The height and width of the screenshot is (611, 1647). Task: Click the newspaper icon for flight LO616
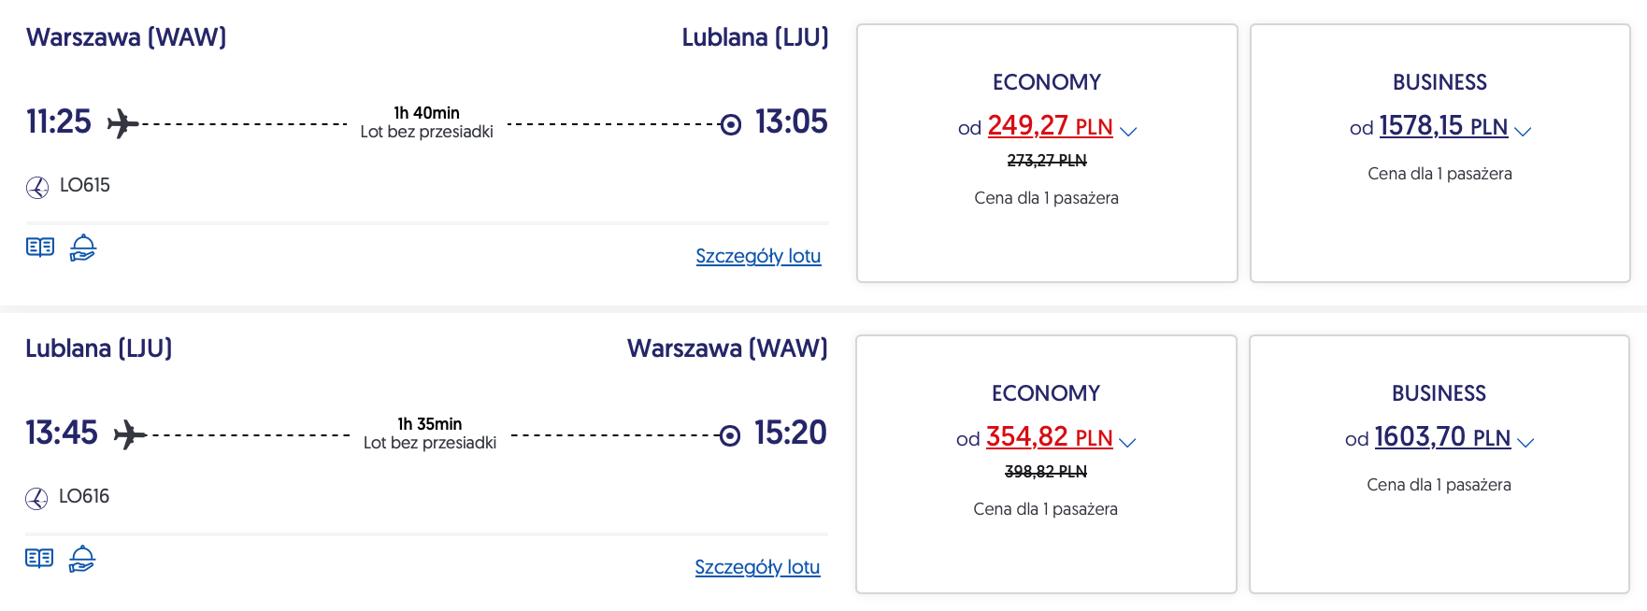tap(39, 559)
